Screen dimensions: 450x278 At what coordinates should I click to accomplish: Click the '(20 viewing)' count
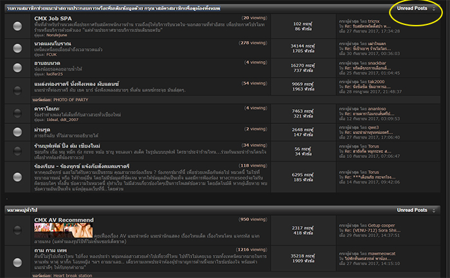pos(254,18)
